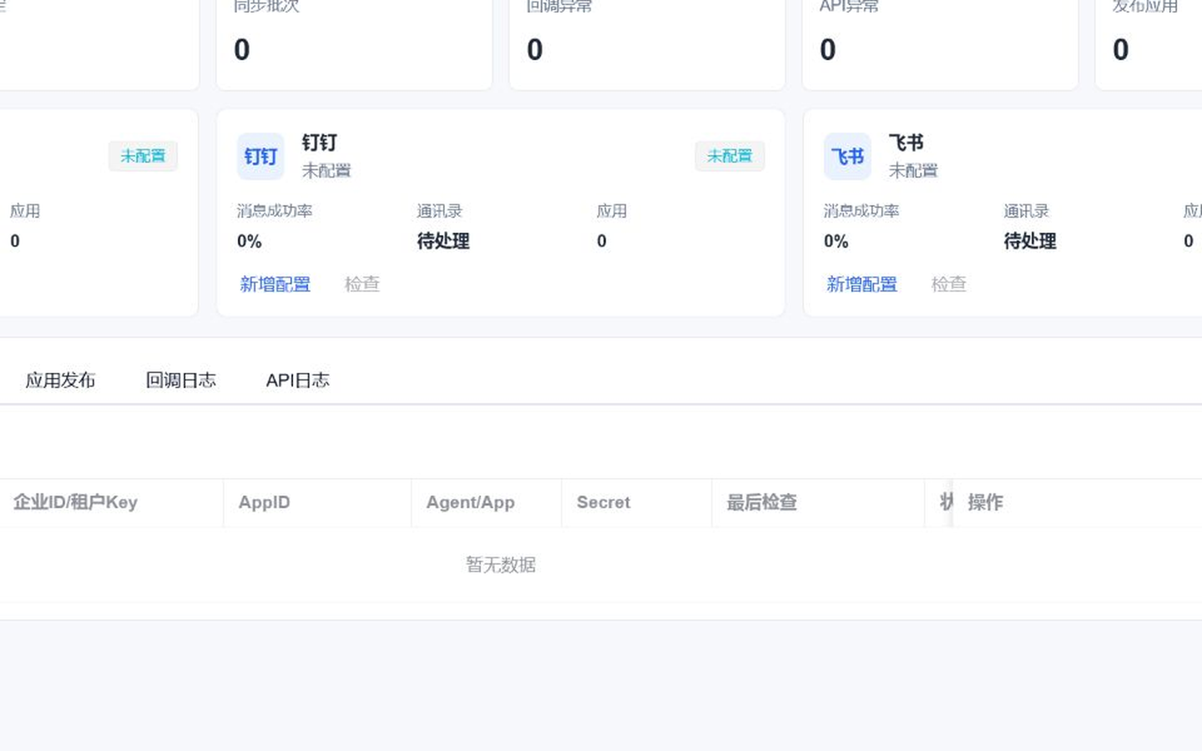
Task: Click 检查 in the 飞书 card
Action: [949, 285]
